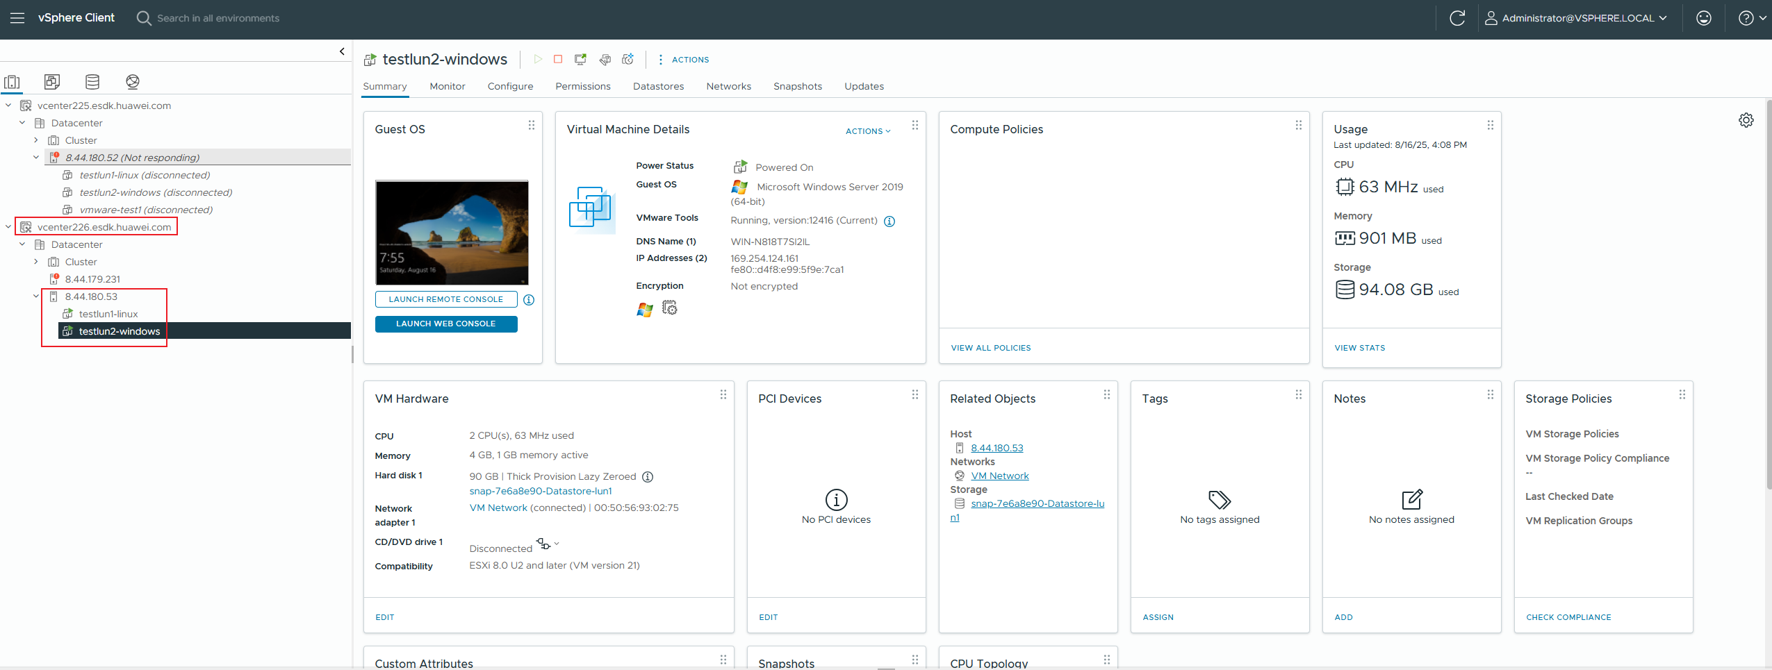
Task: Click VIEW ALL POLICIES link
Action: (990, 348)
